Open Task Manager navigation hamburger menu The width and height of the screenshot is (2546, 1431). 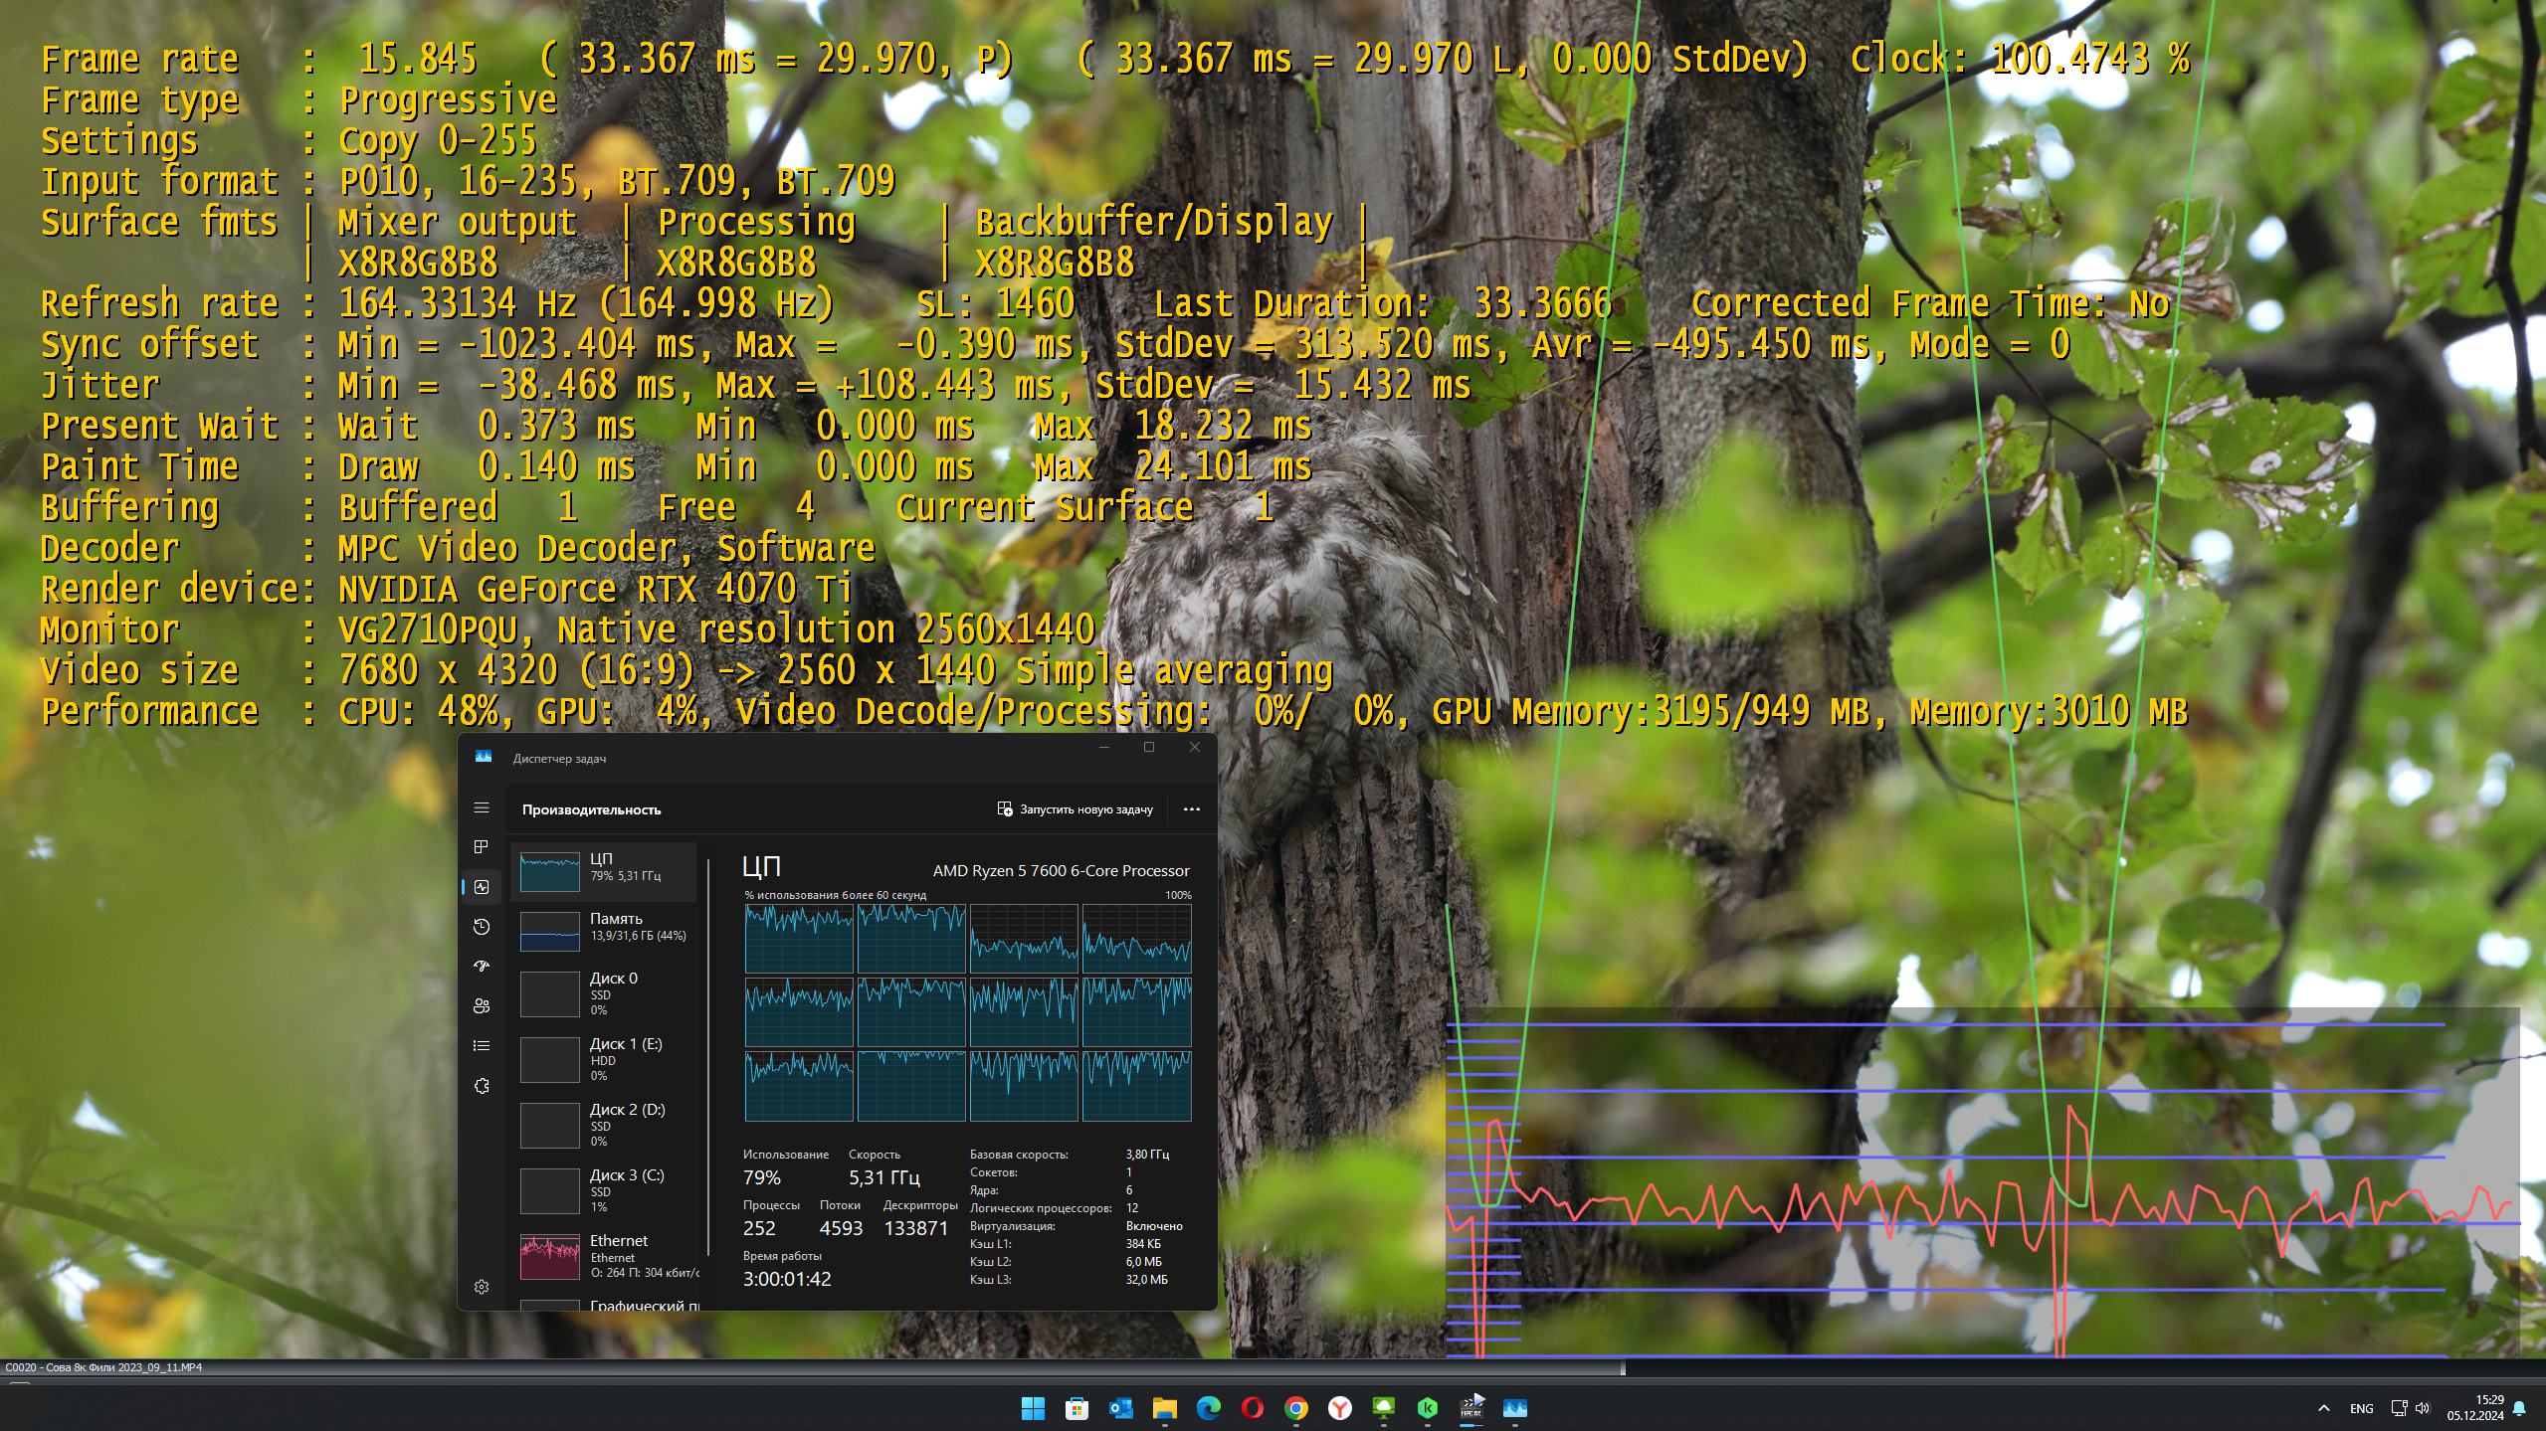482,807
